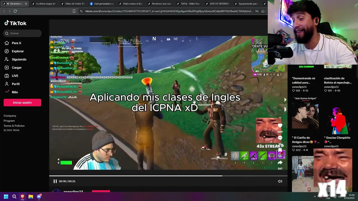
Task: Open the dancing game video thumbnail
Action: pos(303,174)
